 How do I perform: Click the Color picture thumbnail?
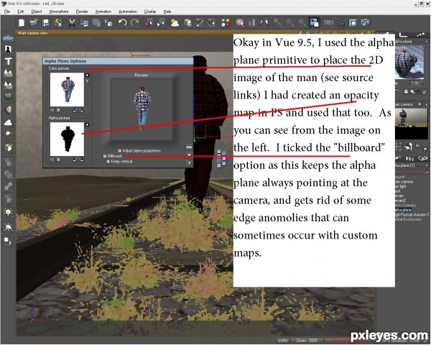coord(67,89)
